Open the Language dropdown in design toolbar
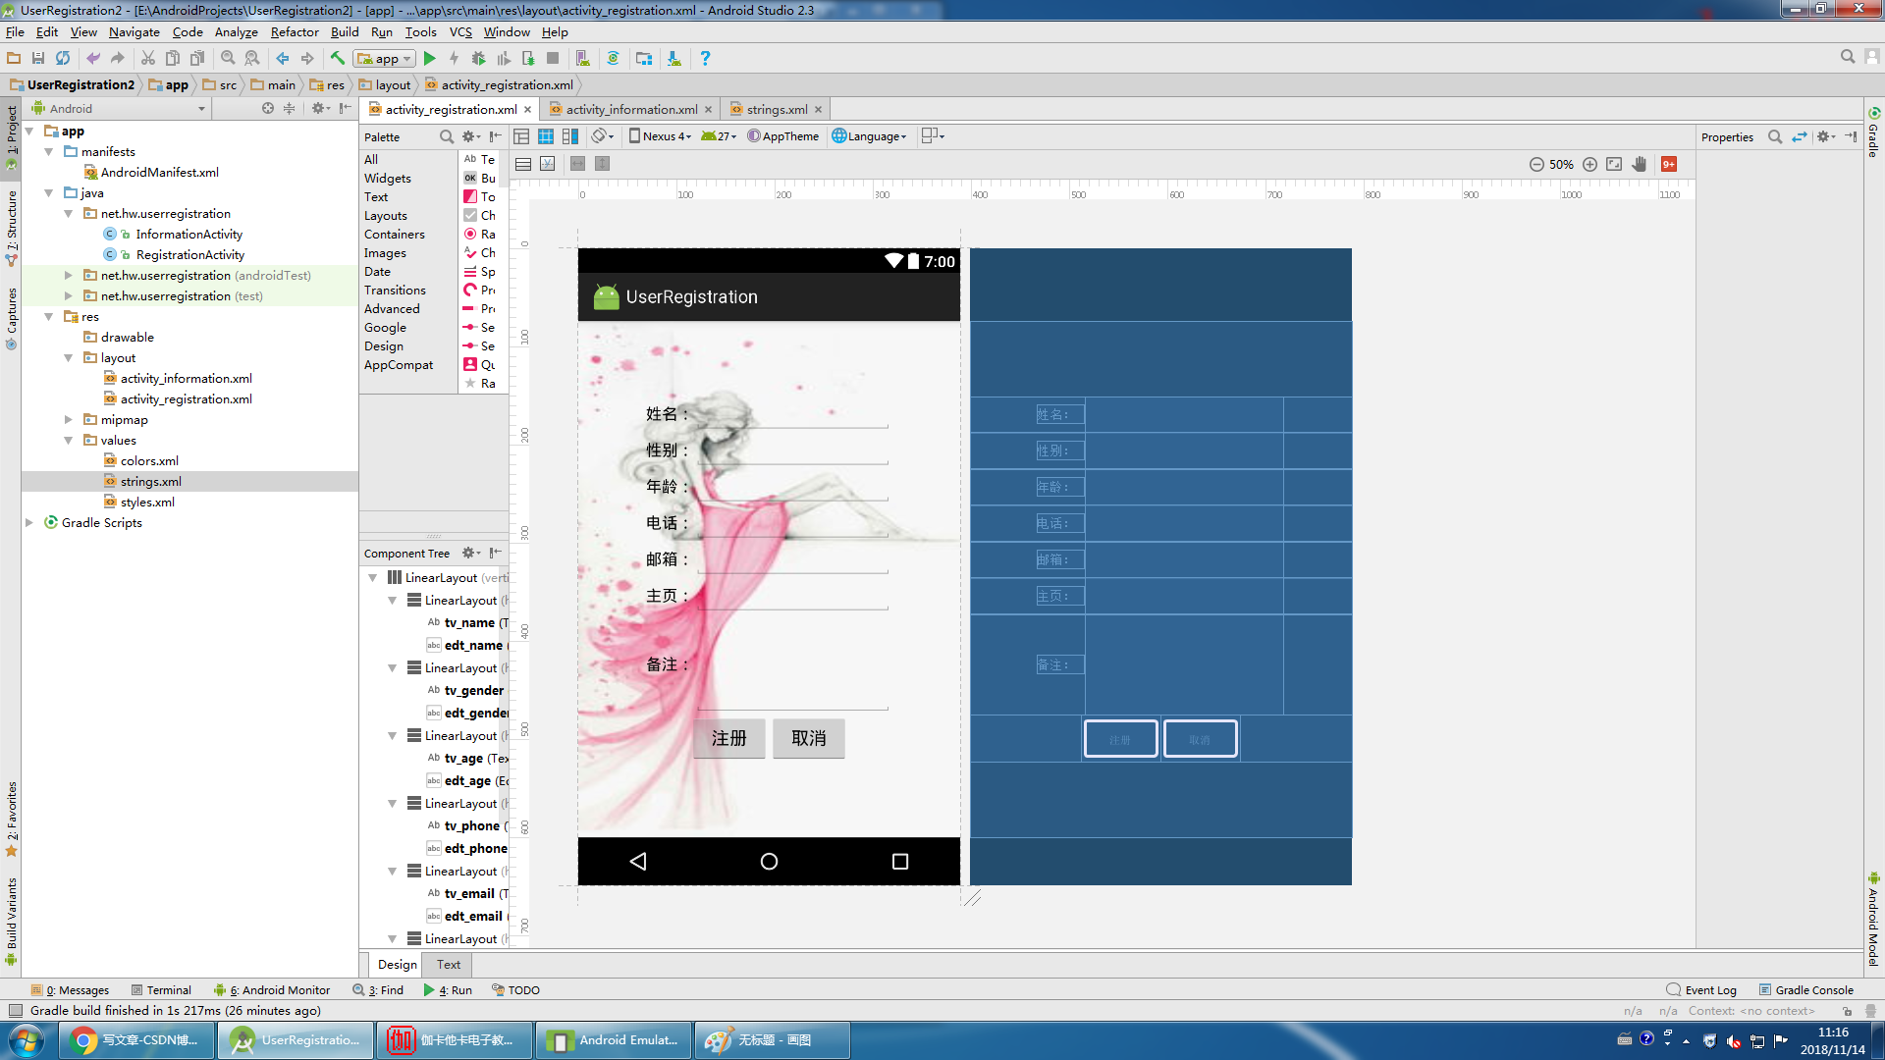Screen dimensions: 1885x1060 pos(868,136)
